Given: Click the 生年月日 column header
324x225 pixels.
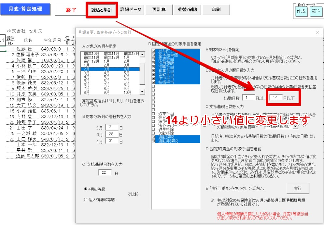Looking at the screenshot, I should pos(52,40).
